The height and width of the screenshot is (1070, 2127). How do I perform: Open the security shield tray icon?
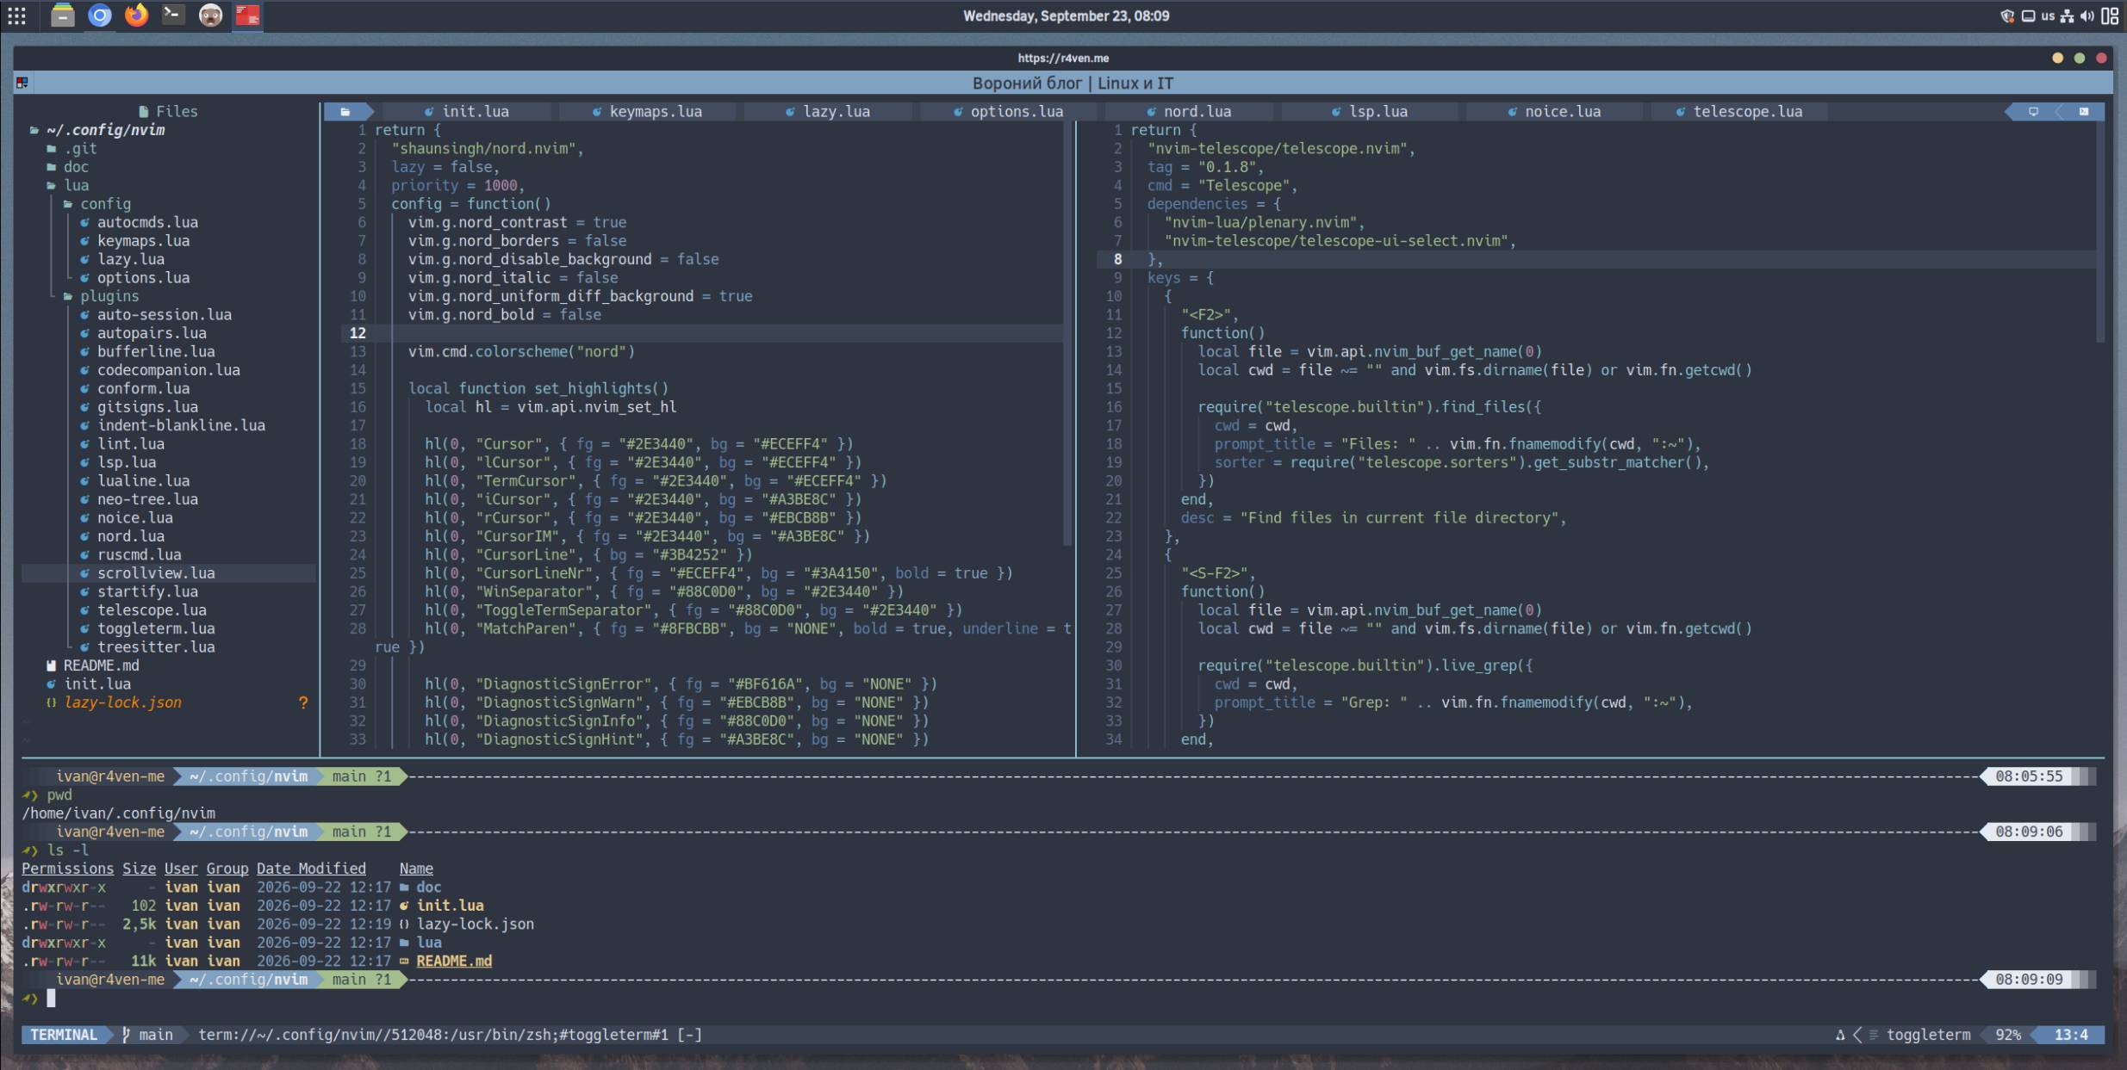2006,15
